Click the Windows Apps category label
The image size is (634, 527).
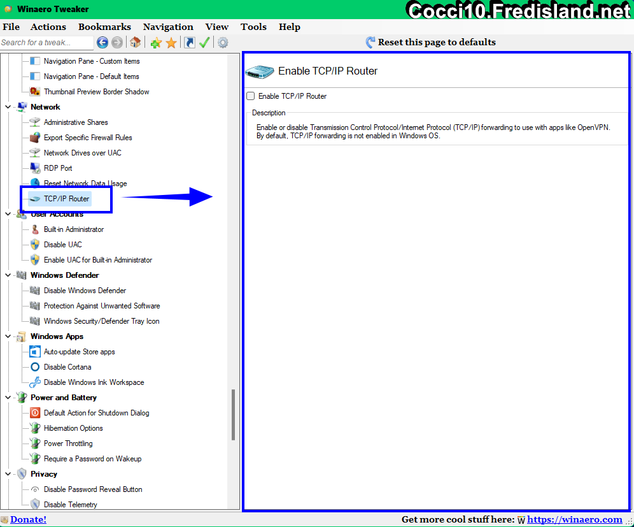click(x=57, y=336)
